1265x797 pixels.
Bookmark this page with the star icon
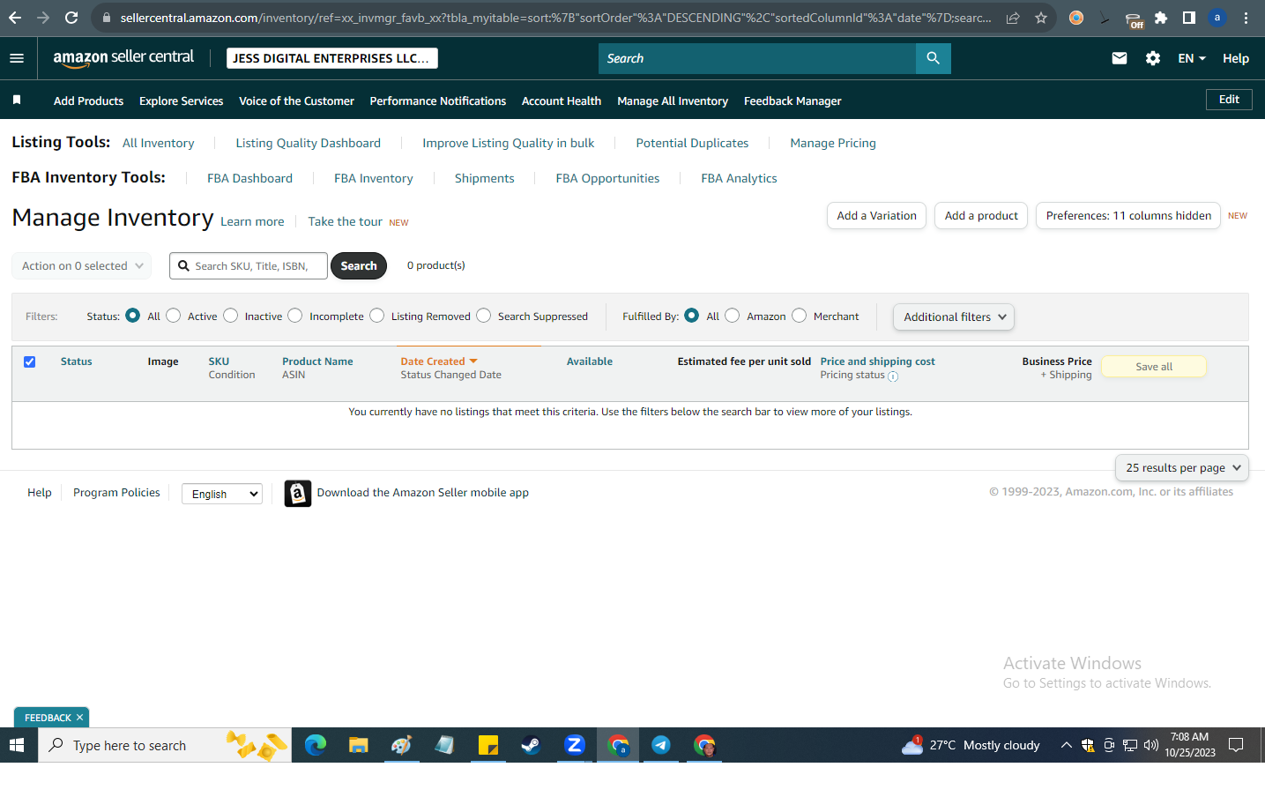pos(1041,18)
